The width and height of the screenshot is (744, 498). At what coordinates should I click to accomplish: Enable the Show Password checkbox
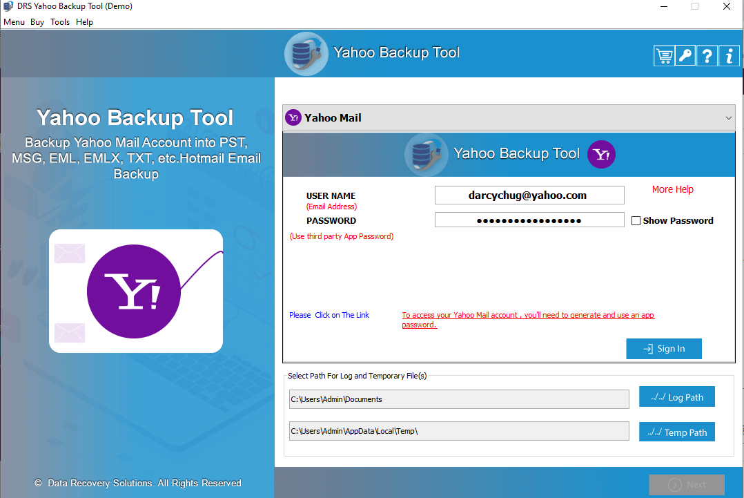click(636, 221)
